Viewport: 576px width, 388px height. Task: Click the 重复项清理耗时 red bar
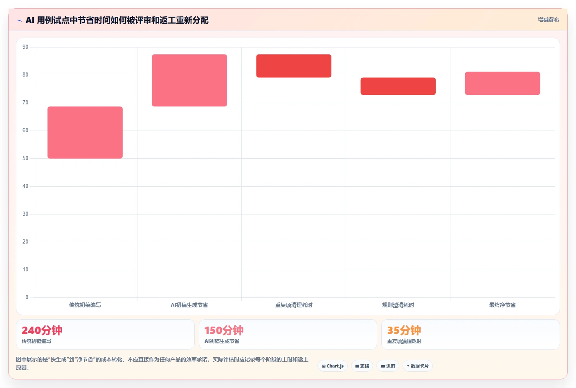pos(294,66)
